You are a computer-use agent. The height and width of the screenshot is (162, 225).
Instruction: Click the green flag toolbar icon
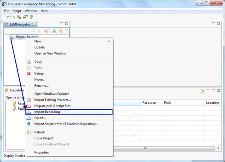[x=32, y=17]
